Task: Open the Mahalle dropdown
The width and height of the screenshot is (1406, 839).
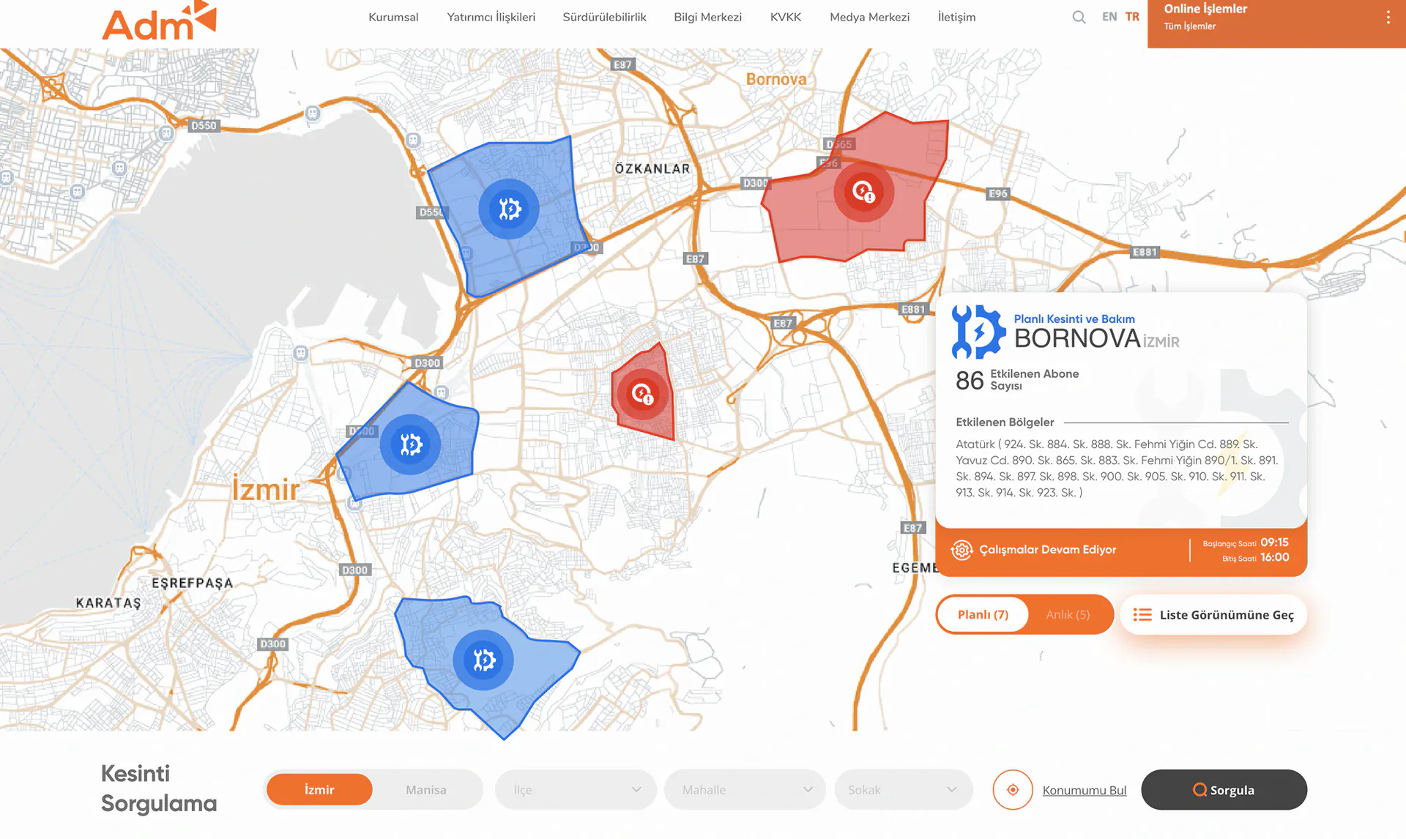Action: 745,790
